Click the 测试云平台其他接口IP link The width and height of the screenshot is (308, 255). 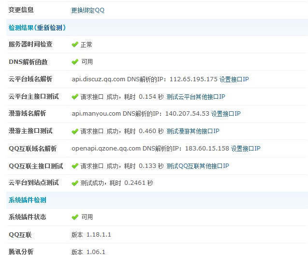[x=196, y=97]
